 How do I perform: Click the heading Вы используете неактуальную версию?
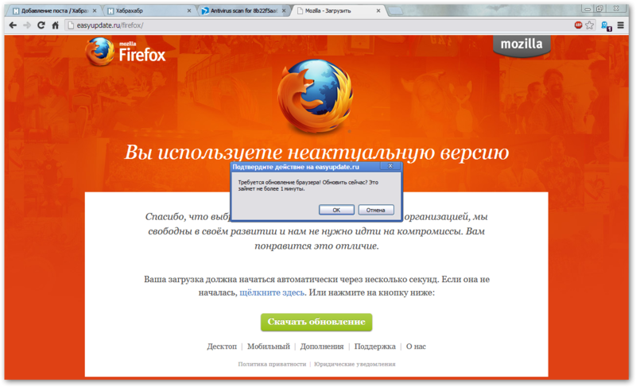[316, 153]
